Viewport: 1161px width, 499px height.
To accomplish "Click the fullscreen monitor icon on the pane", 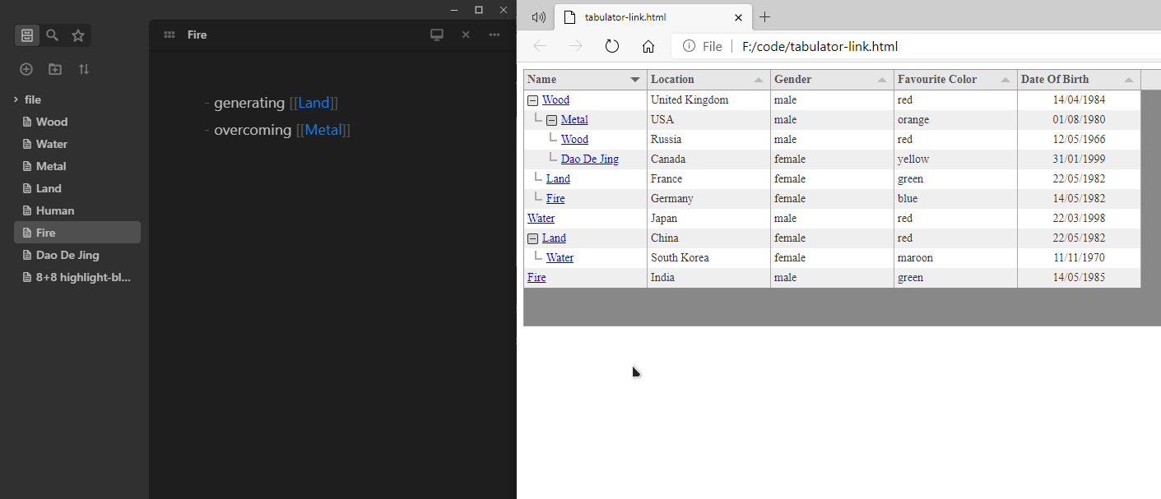I will [437, 35].
